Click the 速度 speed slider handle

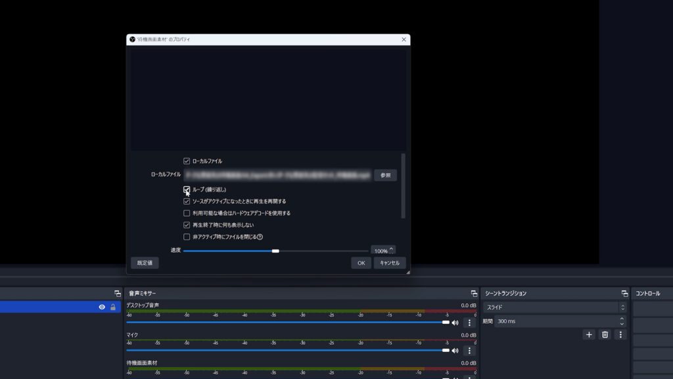coord(275,251)
